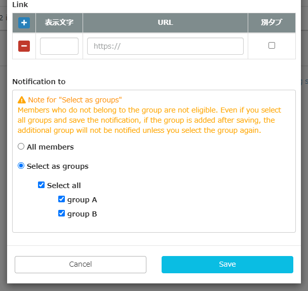308x291 pixels.
Task: Click the URL field showing https://
Action: [165, 46]
